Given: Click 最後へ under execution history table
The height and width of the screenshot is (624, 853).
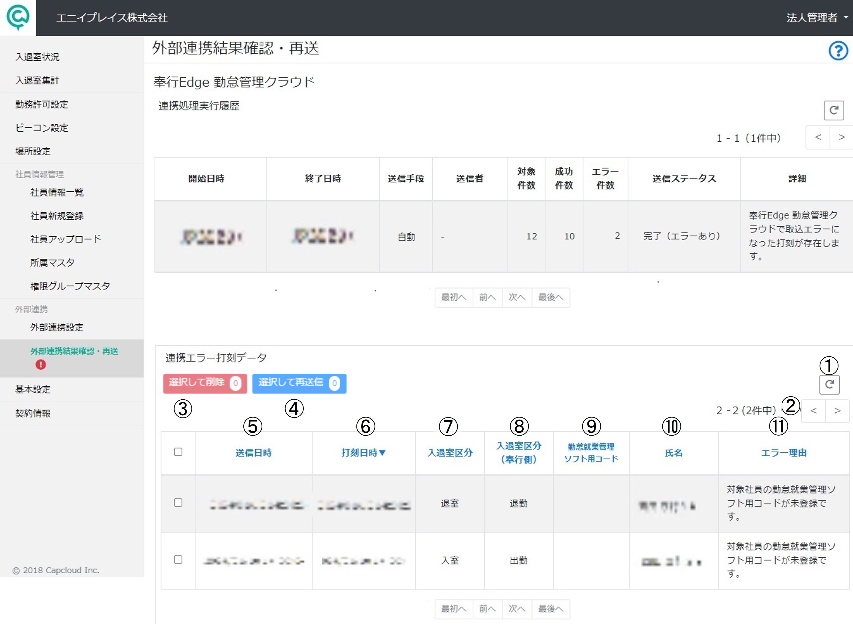Looking at the screenshot, I should (x=550, y=297).
